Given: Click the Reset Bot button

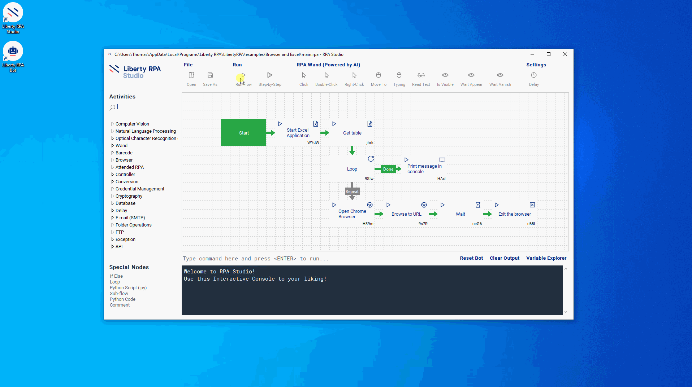Looking at the screenshot, I should (471, 258).
